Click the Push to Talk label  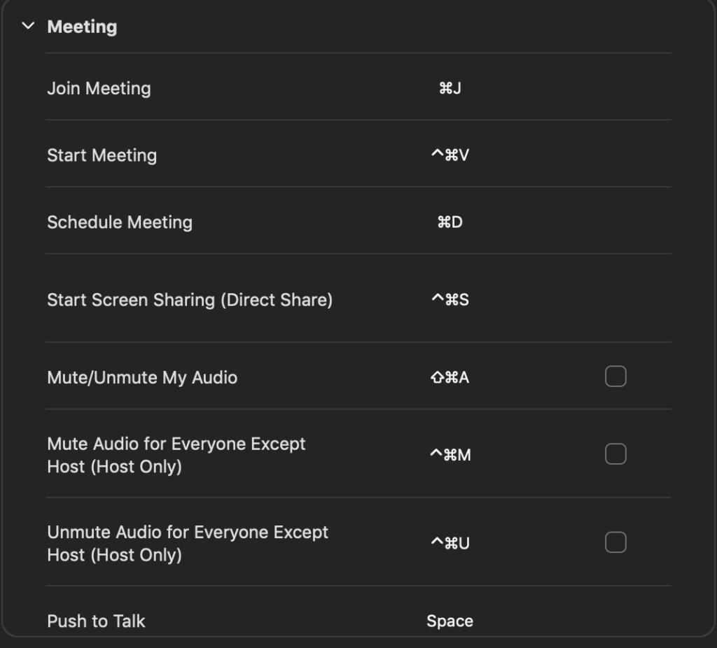point(96,621)
